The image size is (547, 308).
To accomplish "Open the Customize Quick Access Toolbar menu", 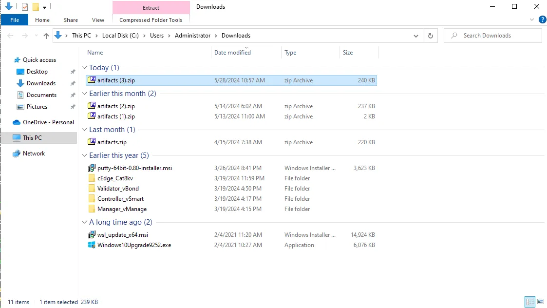I will [44, 6].
